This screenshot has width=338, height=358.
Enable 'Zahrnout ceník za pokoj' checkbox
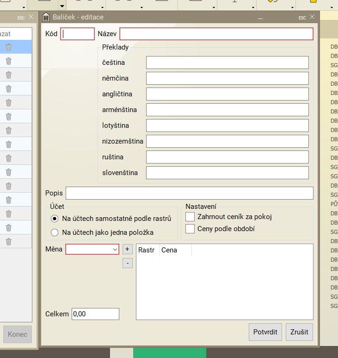tap(190, 217)
